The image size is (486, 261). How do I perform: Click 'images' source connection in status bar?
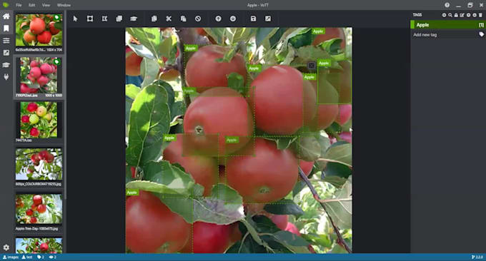coord(11,257)
